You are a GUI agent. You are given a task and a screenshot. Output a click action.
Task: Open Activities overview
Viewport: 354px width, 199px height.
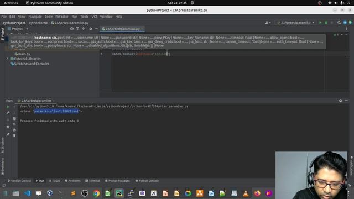[x=11, y=3]
